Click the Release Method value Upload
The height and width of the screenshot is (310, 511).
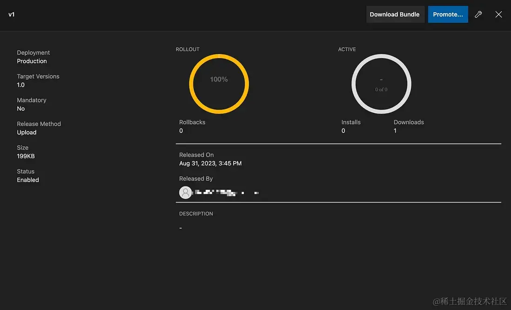tap(27, 132)
